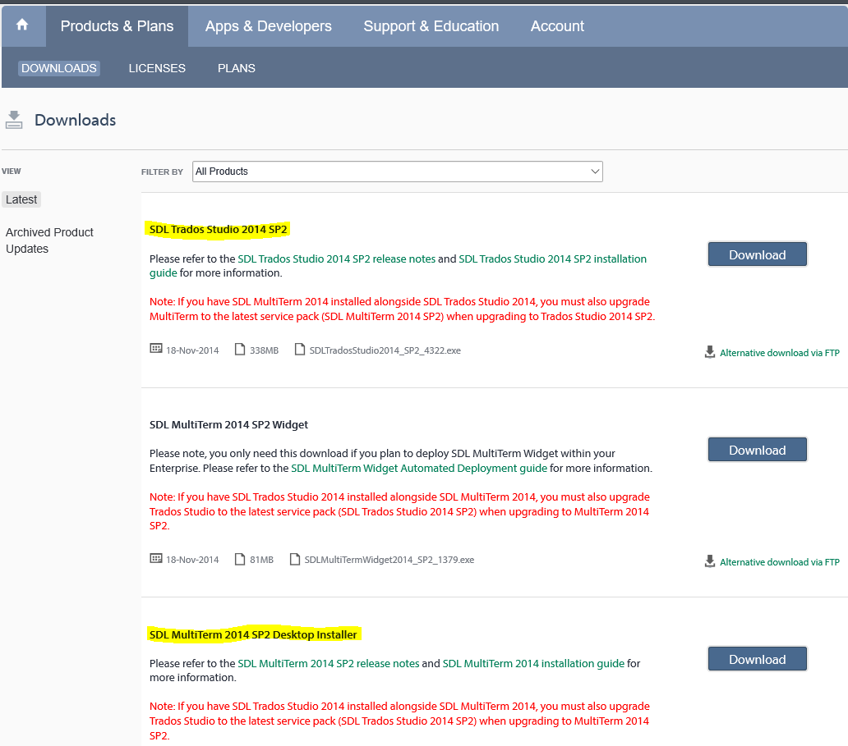Viewport: 848px width, 746px height.
Task: Click file icon beside SDLMultiTermWidget2014_SP2_1379.exe
Action: coord(295,559)
